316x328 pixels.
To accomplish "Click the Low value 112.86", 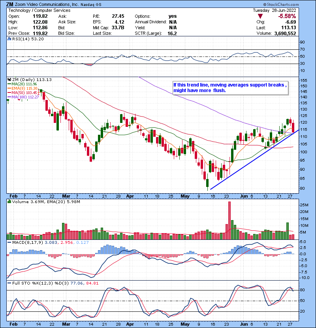I will tap(40, 28).
